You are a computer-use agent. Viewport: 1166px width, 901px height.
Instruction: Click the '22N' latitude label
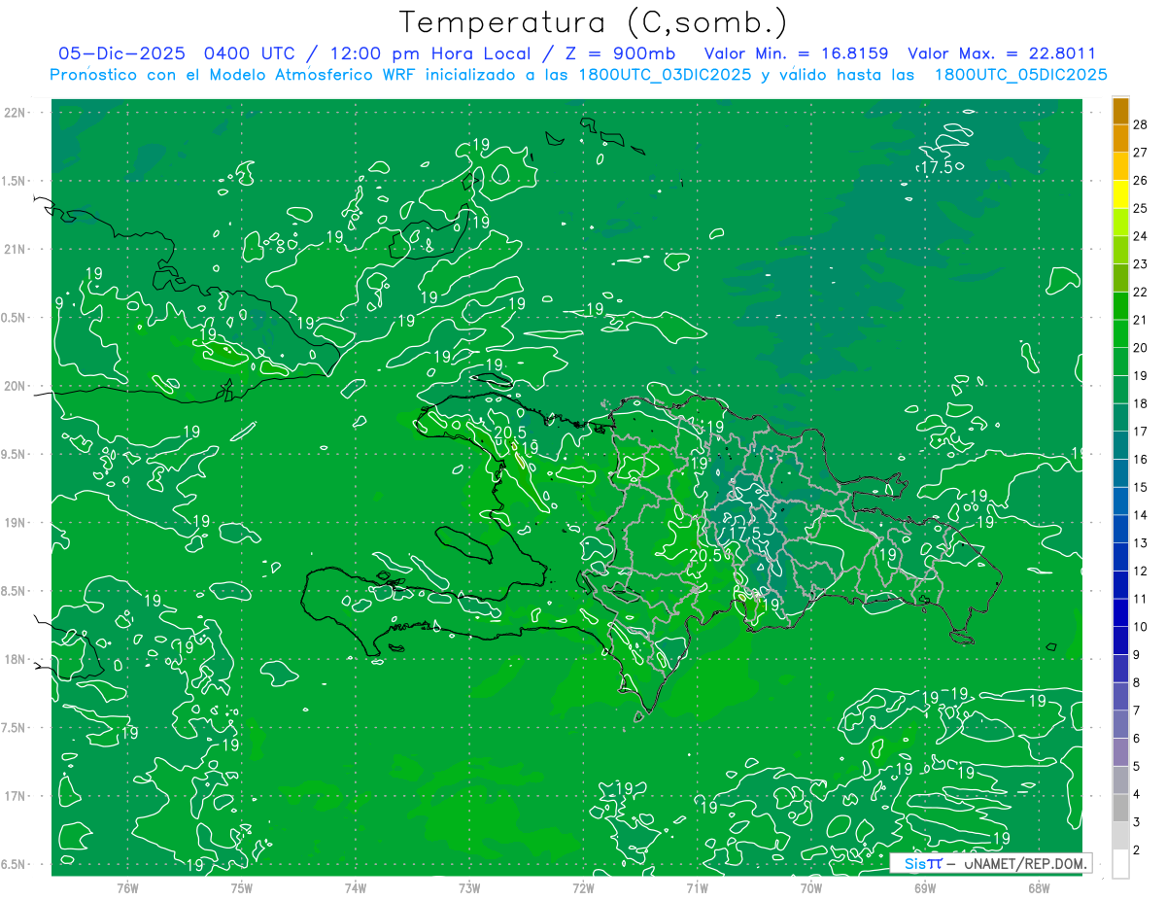tap(17, 112)
